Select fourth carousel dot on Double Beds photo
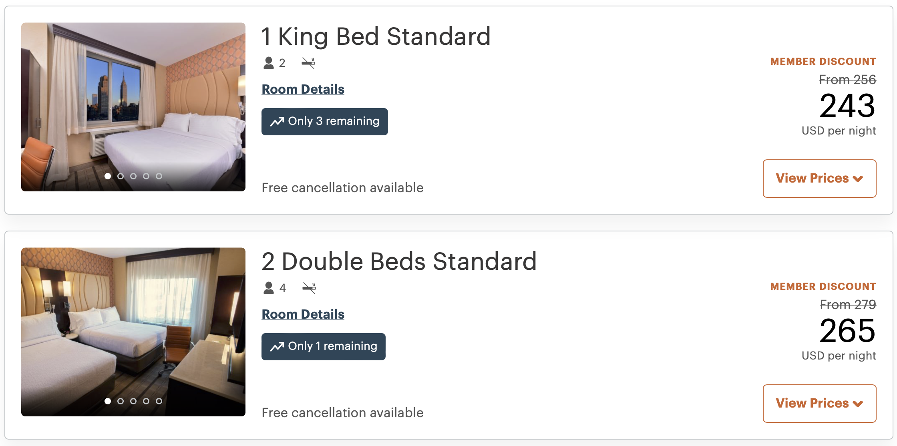 (x=146, y=401)
